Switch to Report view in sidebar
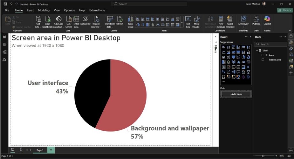 point(4,37)
